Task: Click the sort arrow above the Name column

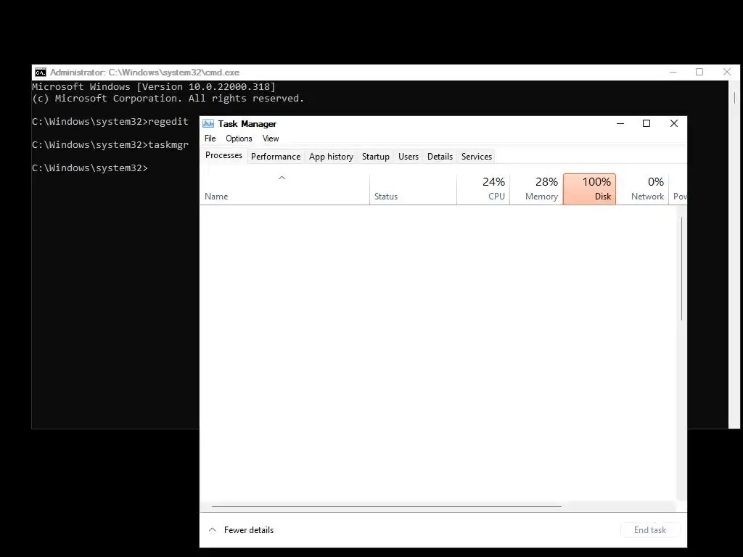Action: tap(282, 178)
